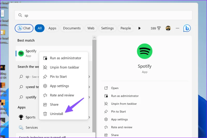Select the All filter tab
The width and height of the screenshot is (207, 138).
click(40, 28)
